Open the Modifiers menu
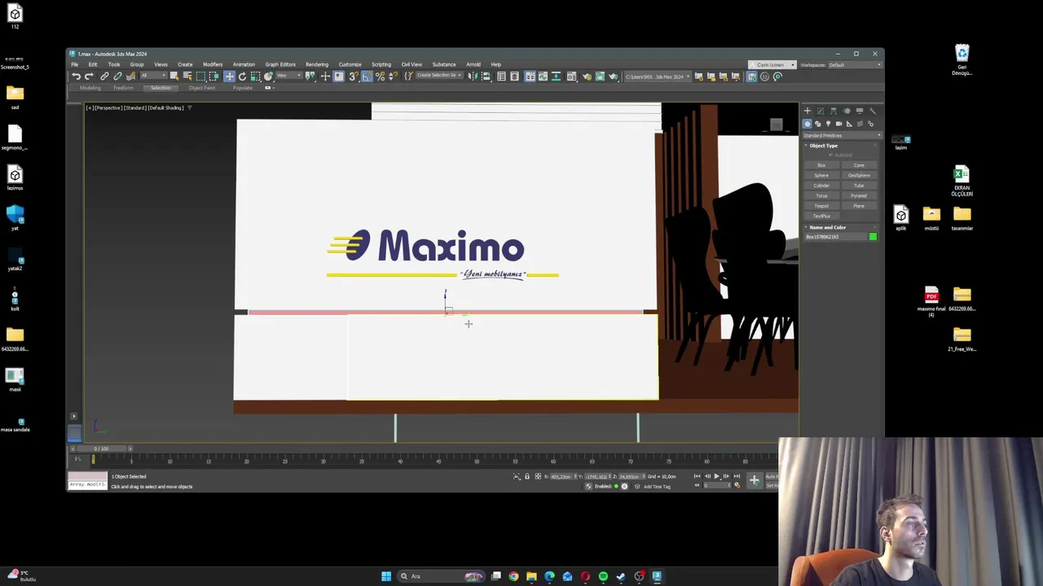Image resolution: width=1043 pixels, height=586 pixels. point(213,64)
